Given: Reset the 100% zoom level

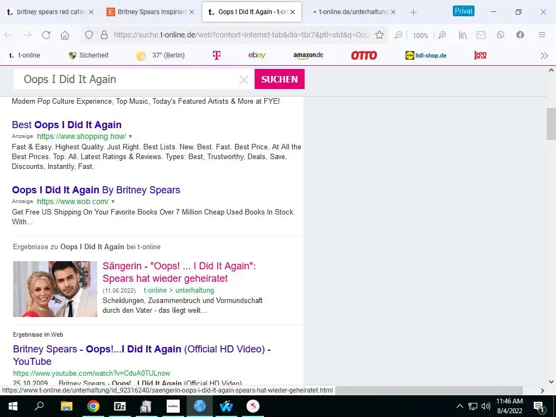Looking at the screenshot, I should (420, 35).
